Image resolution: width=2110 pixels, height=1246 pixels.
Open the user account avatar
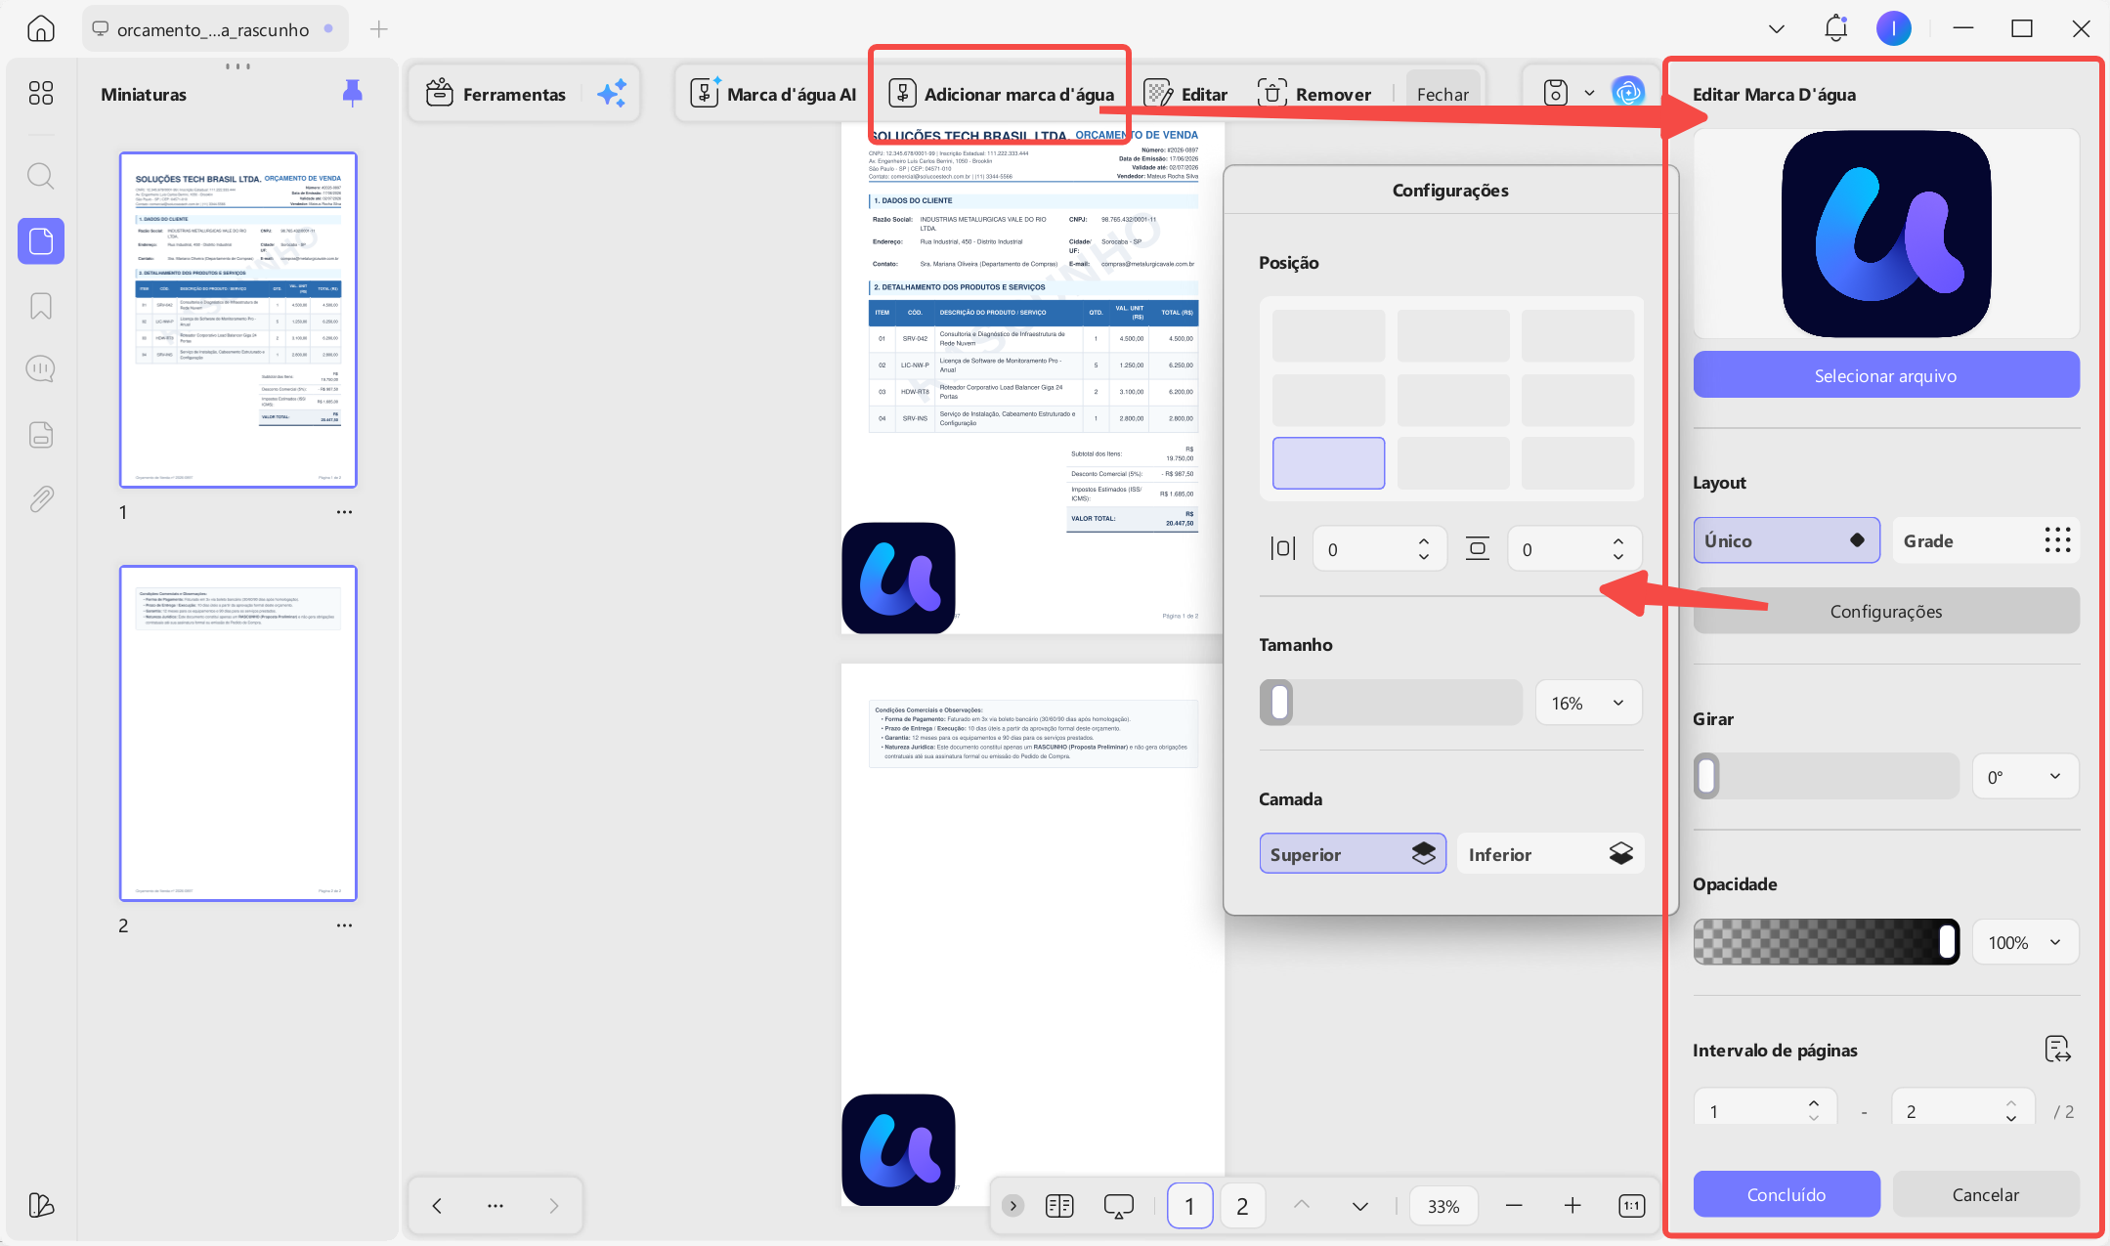pos(1893,28)
